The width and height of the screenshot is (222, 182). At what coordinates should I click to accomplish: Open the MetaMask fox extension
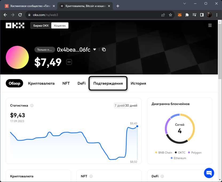180,15
